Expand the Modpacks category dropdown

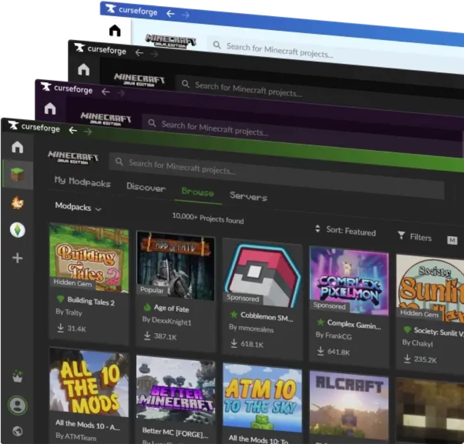pyautogui.click(x=78, y=207)
